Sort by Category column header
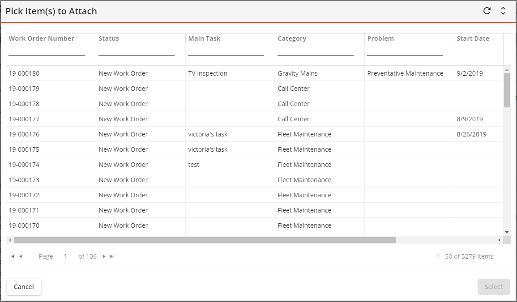517x302 pixels. tap(292, 38)
